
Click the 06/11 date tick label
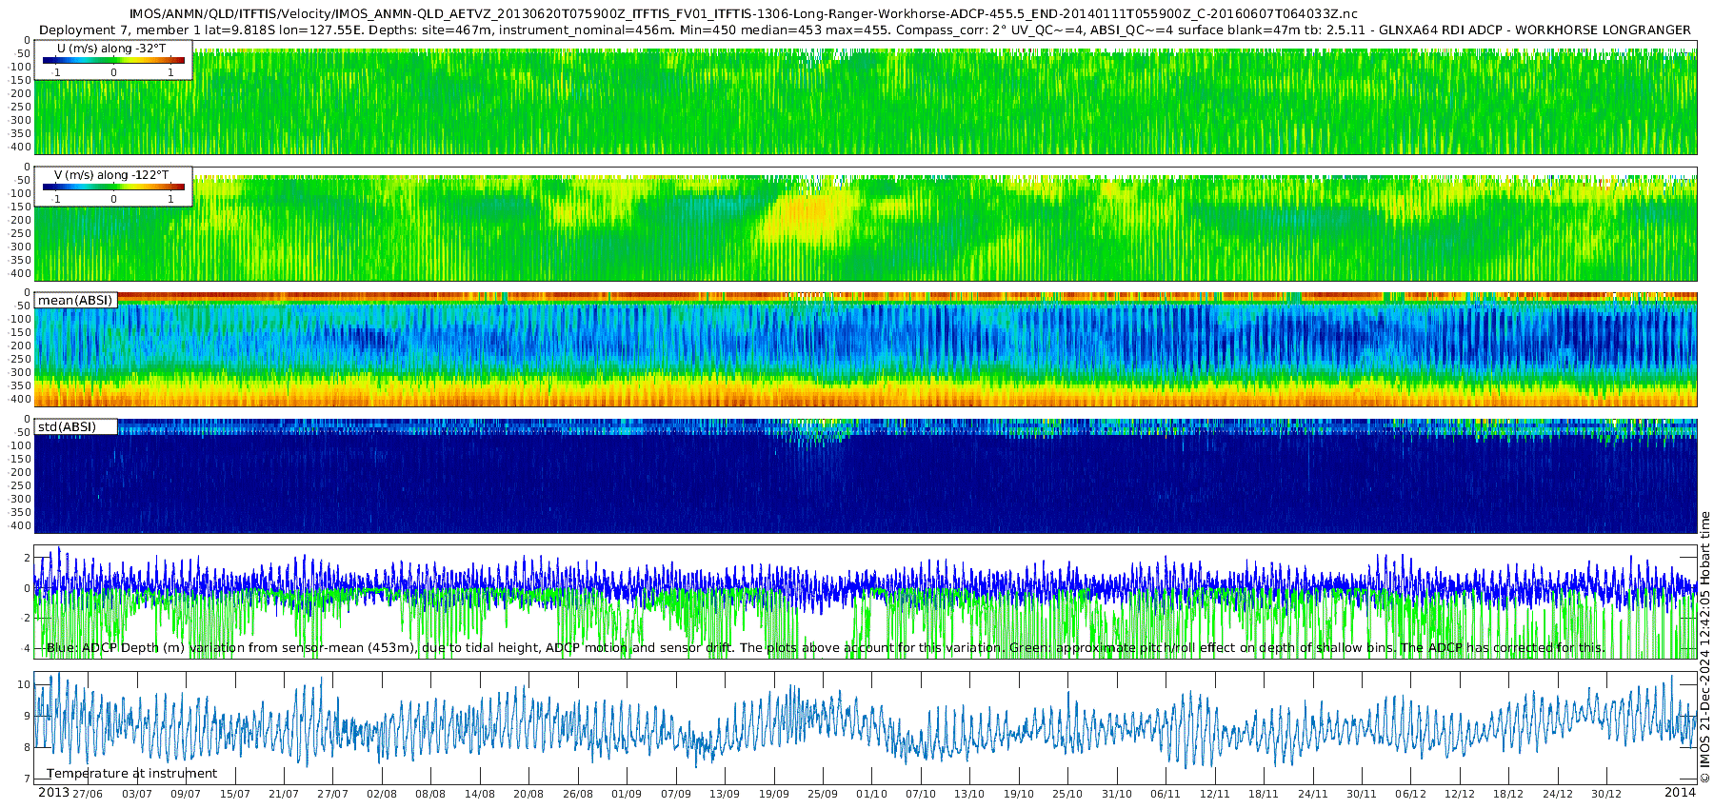point(1166,794)
